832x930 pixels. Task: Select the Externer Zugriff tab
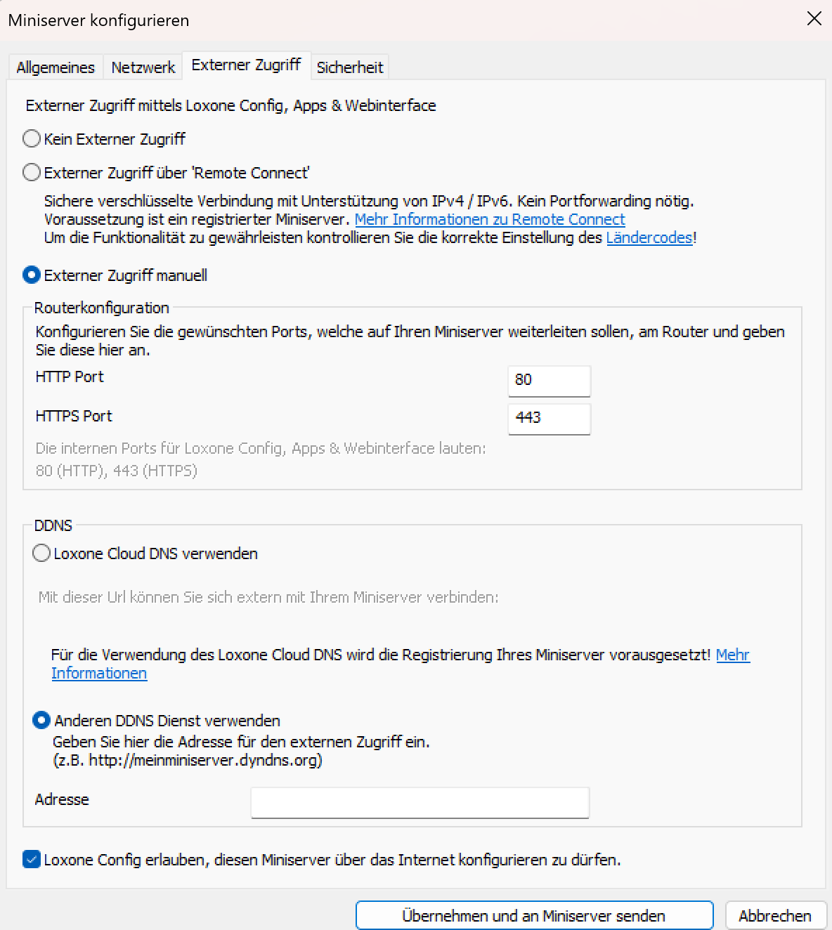246,65
